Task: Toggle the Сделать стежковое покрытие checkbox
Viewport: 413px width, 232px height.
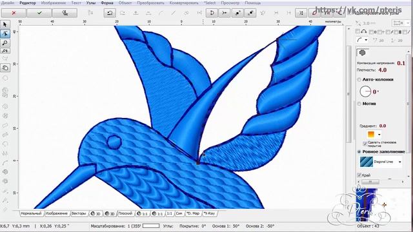Action: pyautogui.click(x=365, y=144)
